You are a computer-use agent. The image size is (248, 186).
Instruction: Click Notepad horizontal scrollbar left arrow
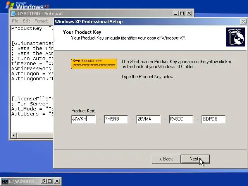pos(14,135)
